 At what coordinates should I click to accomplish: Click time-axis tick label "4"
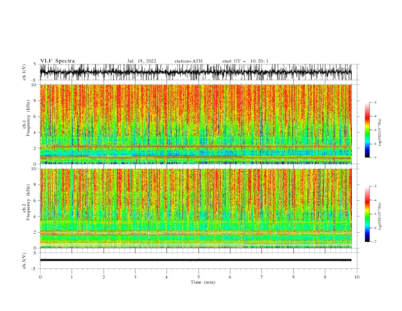pyautogui.click(x=166, y=277)
